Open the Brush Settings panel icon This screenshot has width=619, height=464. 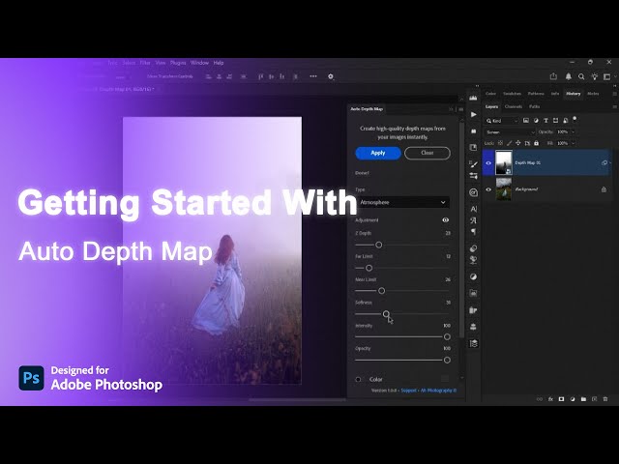tap(473, 164)
